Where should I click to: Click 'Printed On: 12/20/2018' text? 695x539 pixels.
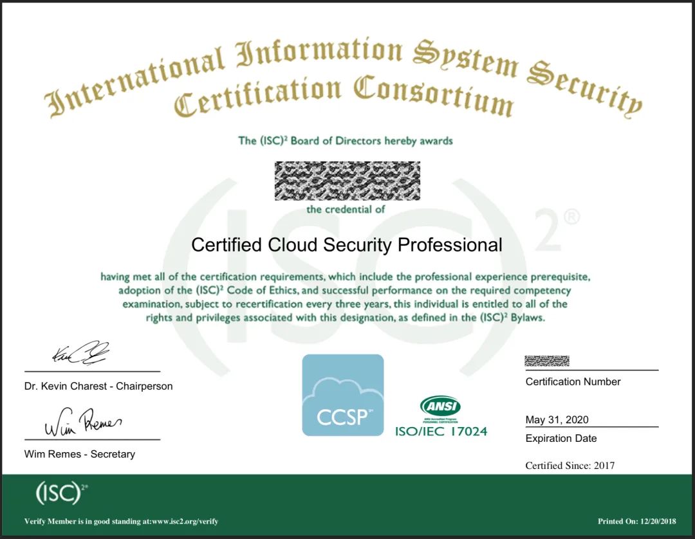[637, 521]
